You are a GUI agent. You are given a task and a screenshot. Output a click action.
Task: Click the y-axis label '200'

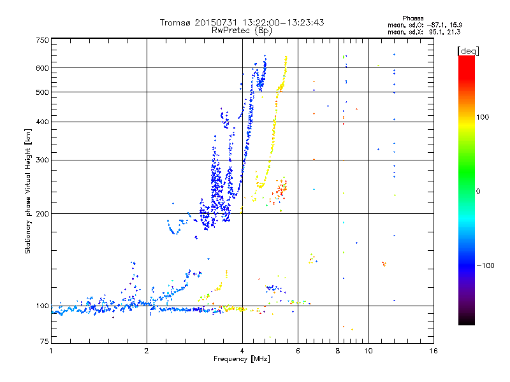tap(42, 214)
